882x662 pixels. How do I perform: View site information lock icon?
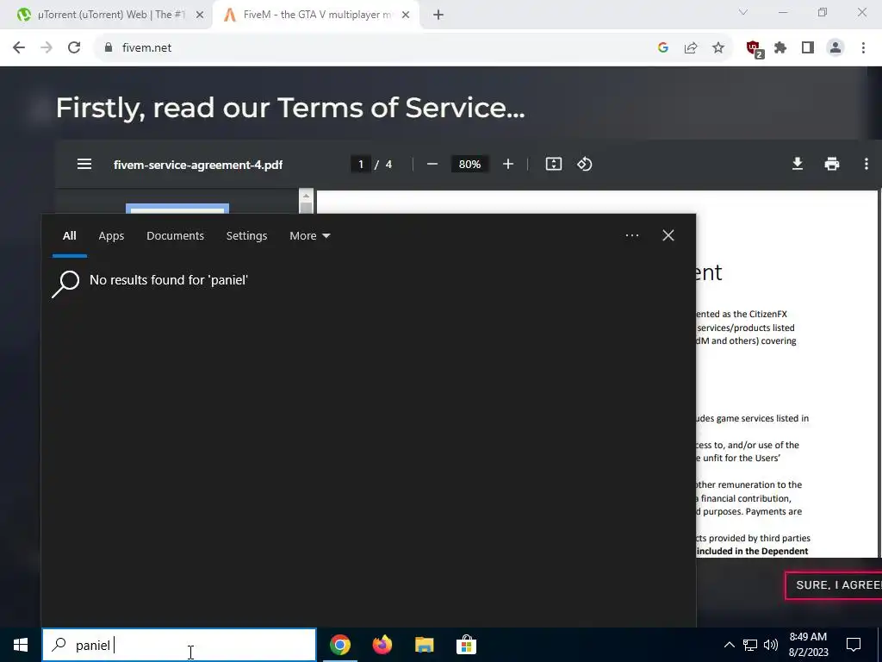109,48
